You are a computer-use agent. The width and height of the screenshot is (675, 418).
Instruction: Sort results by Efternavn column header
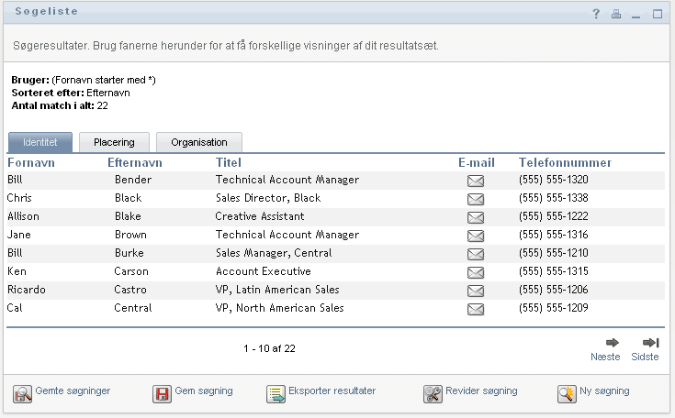pos(134,162)
